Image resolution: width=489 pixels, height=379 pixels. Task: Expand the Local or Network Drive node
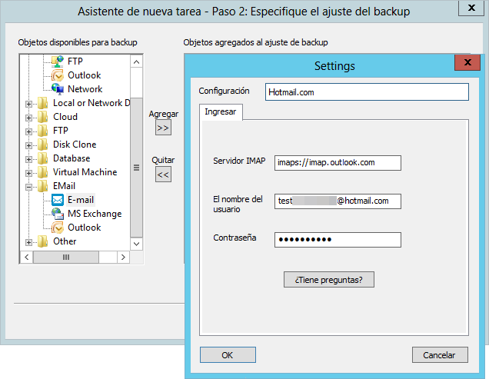(x=28, y=104)
